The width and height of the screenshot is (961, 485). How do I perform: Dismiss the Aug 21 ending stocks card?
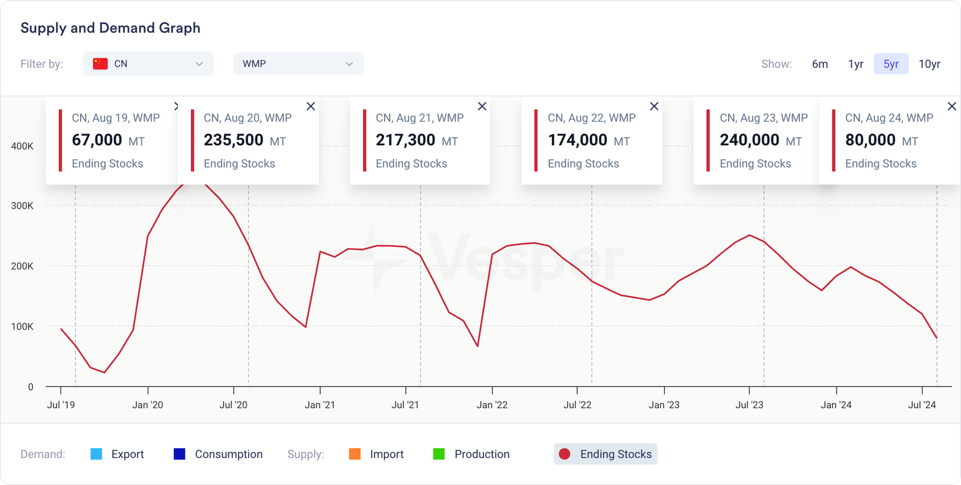482,106
